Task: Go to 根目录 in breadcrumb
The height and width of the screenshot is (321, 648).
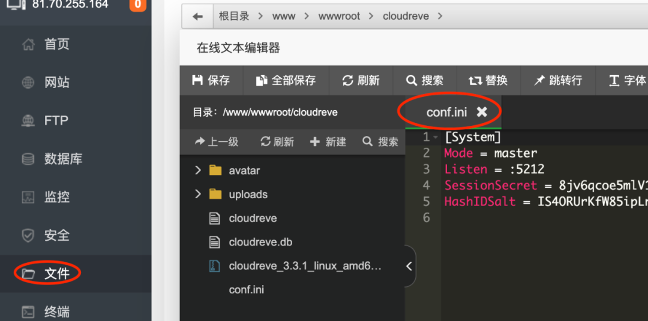Action: [x=235, y=17]
